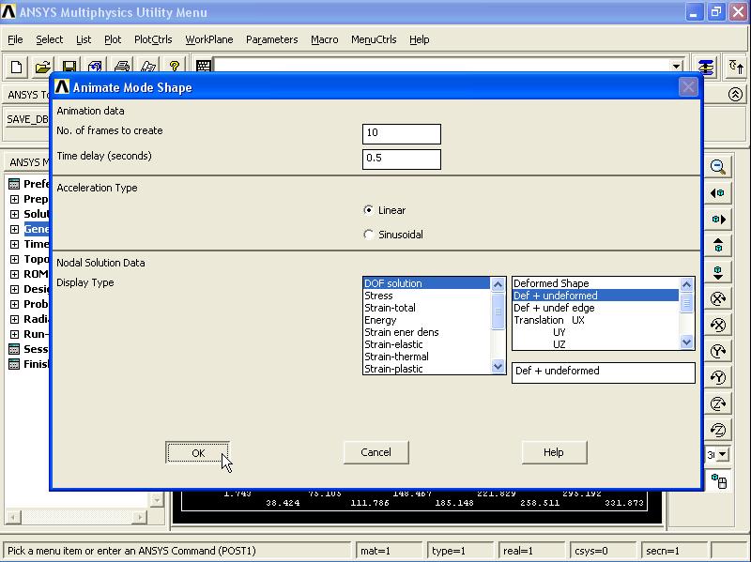Click the Def + undeformed text field

point(604,372)
